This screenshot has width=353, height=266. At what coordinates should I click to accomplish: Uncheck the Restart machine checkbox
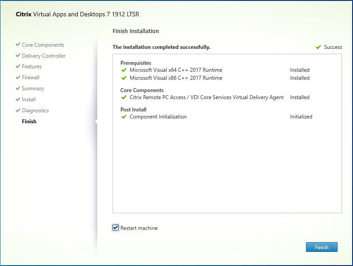click(116, 228)
